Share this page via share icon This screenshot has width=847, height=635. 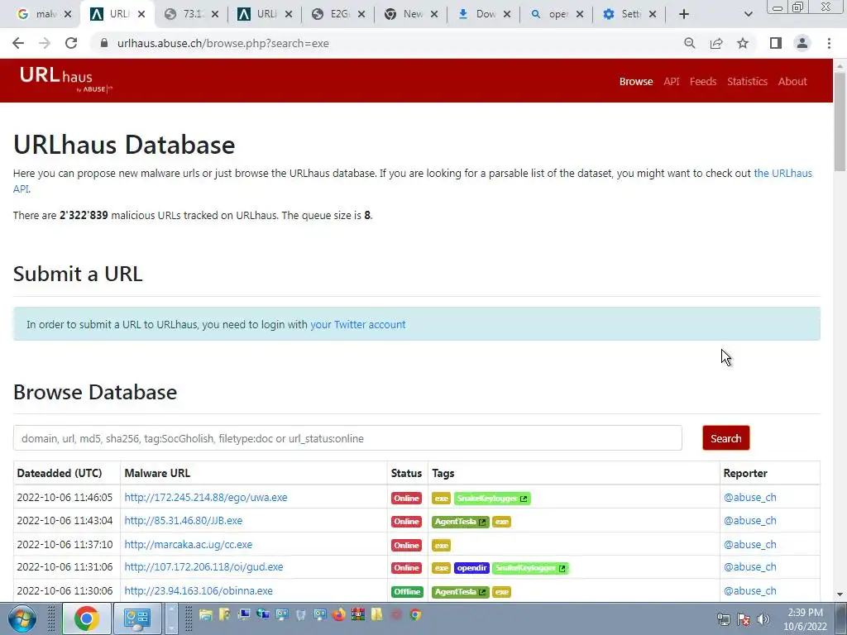tap(716, 43)
